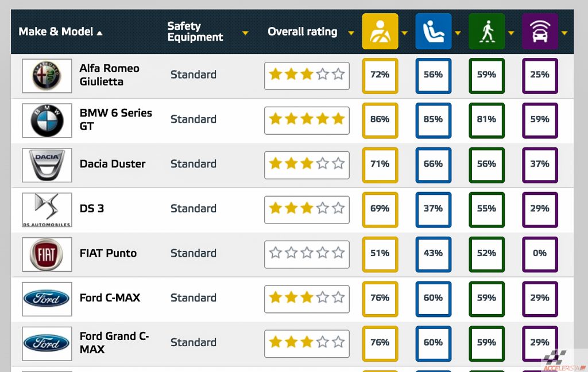Image resolution: width=588 pixels, height=372 pixels.
Task: Click the five-star rating of BMW 6 Series GT
Action: point(307,120)
